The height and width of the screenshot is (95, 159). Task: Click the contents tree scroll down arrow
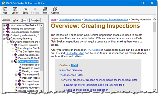[x=41, y=90]
